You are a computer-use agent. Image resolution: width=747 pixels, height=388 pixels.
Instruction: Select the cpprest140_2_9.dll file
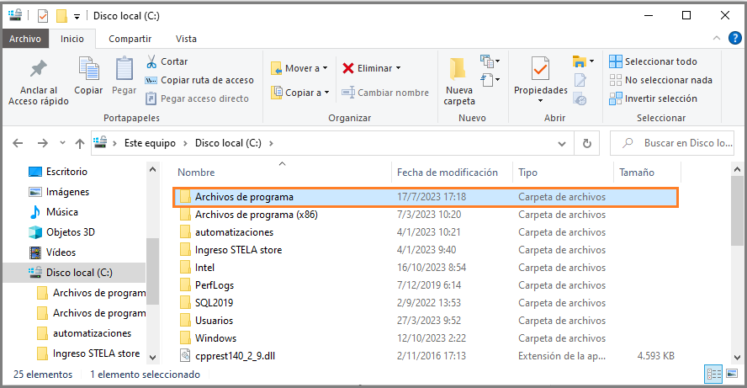point(426,355)
